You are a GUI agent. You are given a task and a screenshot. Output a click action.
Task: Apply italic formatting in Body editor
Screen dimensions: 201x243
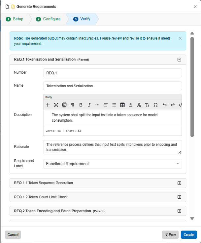point(89,105)
